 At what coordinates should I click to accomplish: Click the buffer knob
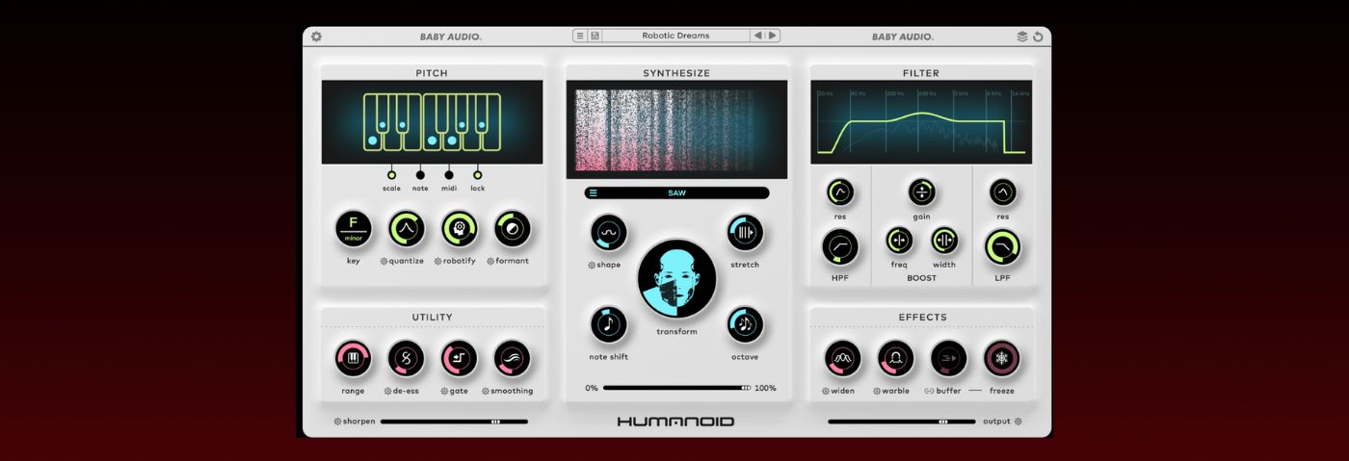coord(949,359)
